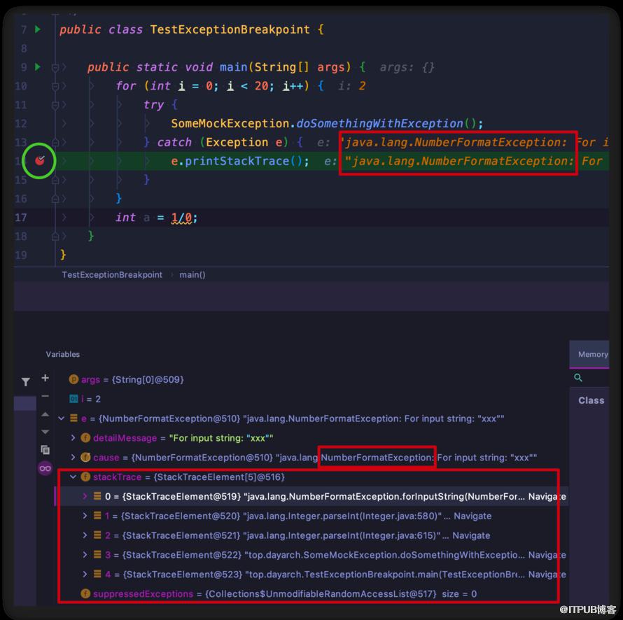Fold the try block at line 11
Viewport: 623px width, 620px height.
pyautogui.click(x=55, y=105)
